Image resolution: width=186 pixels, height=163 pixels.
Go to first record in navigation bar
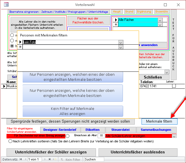pyautogui.click(x=21, y=160)
